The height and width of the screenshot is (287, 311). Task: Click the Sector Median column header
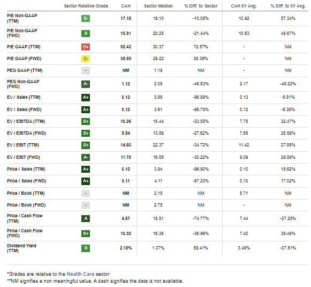158,6
